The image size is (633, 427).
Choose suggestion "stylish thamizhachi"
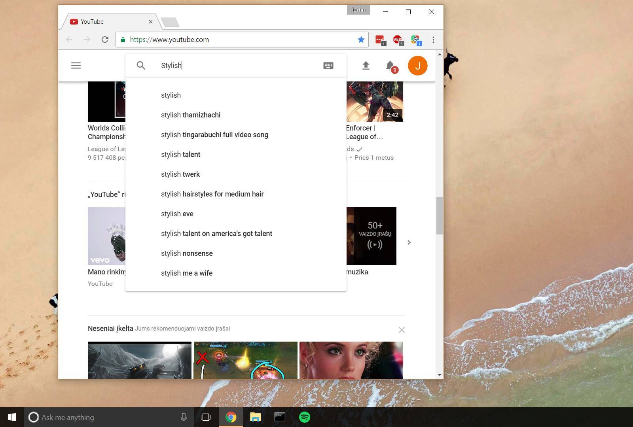point(236,115)
